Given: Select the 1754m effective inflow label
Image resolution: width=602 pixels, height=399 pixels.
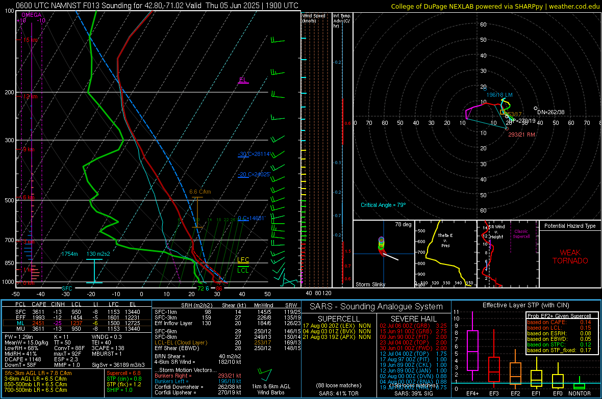Looking at the screenshot, I should (69, 254).
